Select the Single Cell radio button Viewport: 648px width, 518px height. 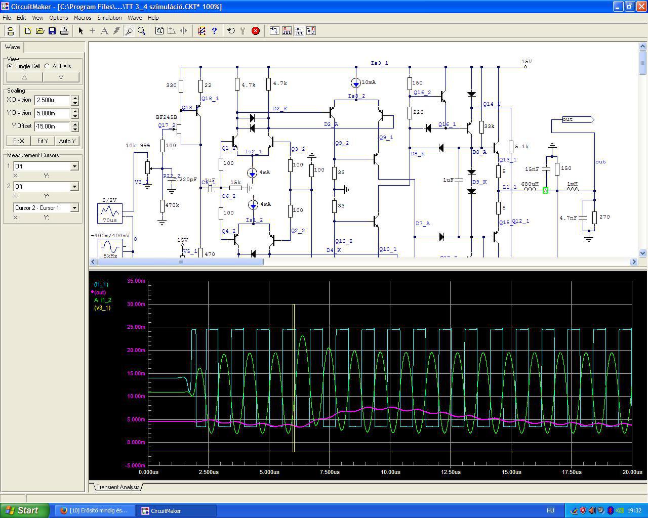pos(10,66)
